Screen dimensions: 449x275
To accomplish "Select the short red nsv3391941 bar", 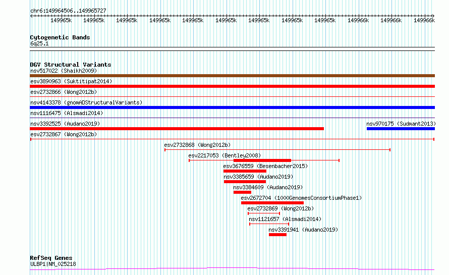I will coord(278,235).
